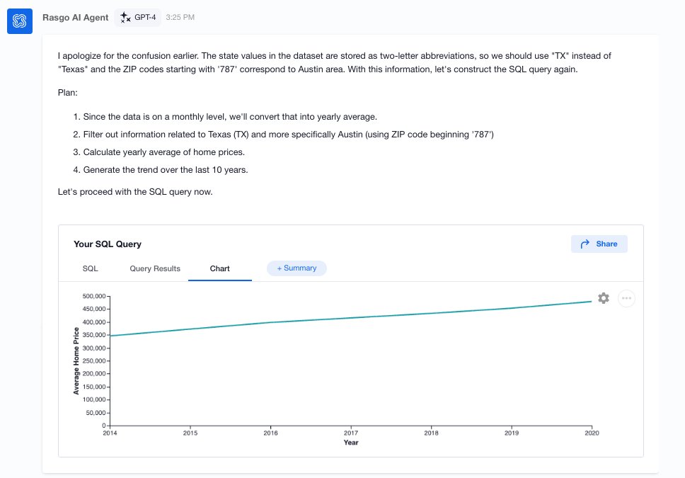Click the 3:25 PM timestamp
The width and height of the screenshot is (685, 478).
point(180,18)
